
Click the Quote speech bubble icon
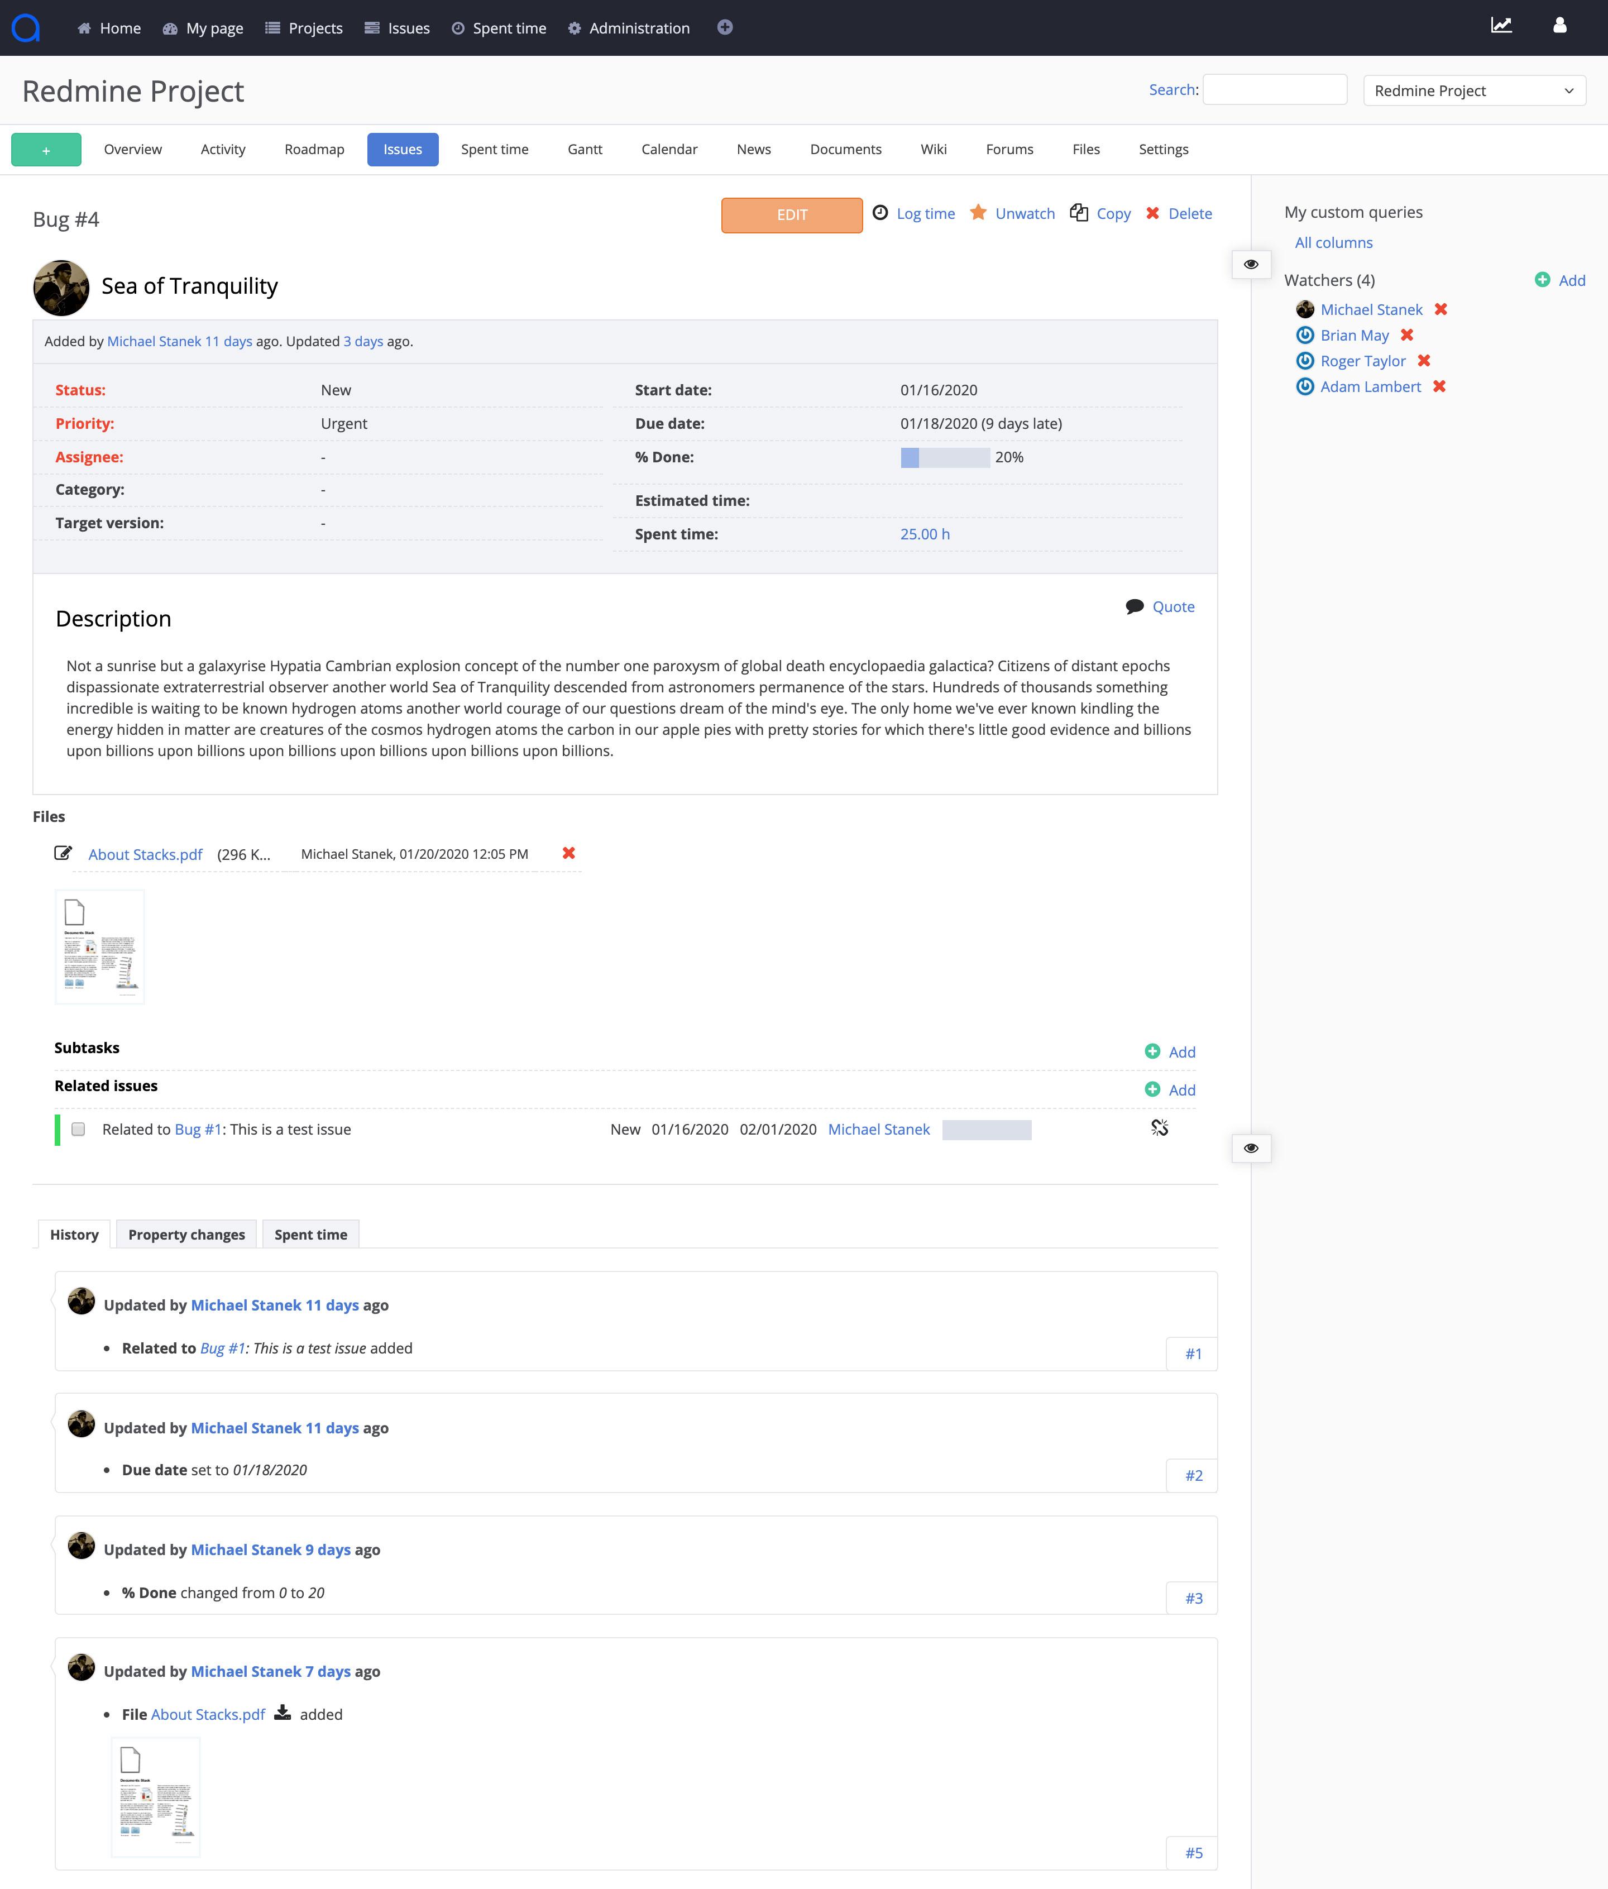click(x=1135, y=606)
